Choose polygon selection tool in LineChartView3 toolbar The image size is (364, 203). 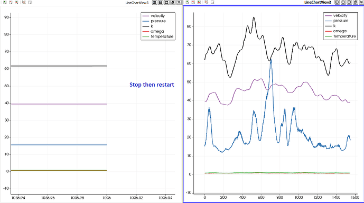click(x=24, y=2)
